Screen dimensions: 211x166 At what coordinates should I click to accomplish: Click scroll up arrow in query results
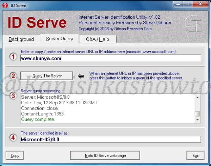(x=197, y=97)
